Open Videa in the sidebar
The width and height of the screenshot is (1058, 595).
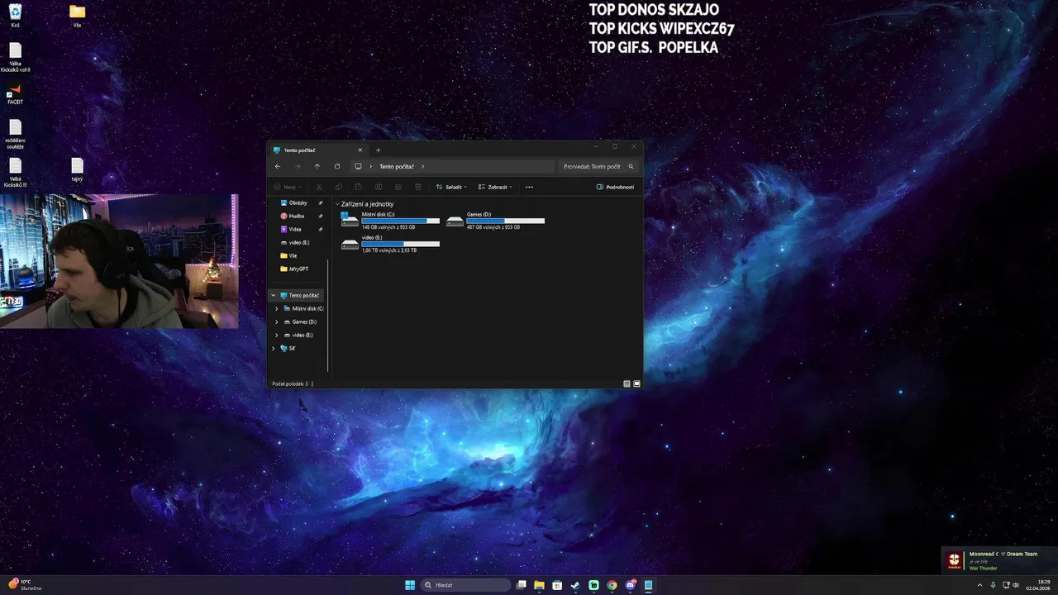[295, 229]
